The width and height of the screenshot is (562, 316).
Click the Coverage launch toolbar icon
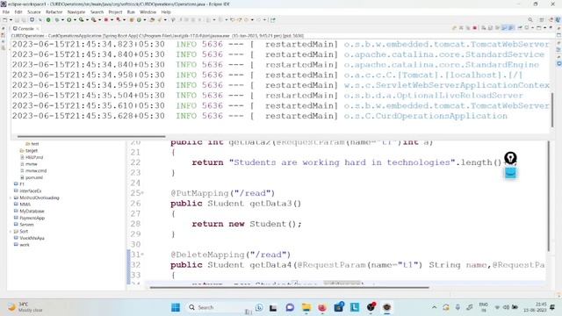tap(82, 19)
